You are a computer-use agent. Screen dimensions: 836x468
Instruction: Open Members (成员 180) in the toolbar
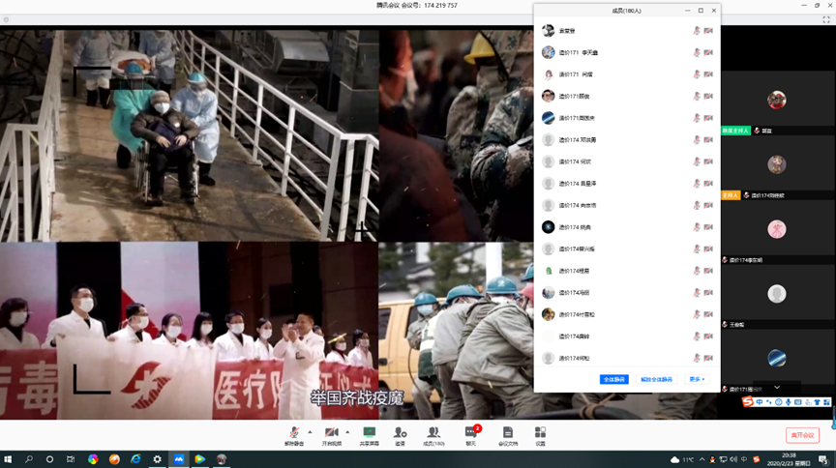point(433,435)
